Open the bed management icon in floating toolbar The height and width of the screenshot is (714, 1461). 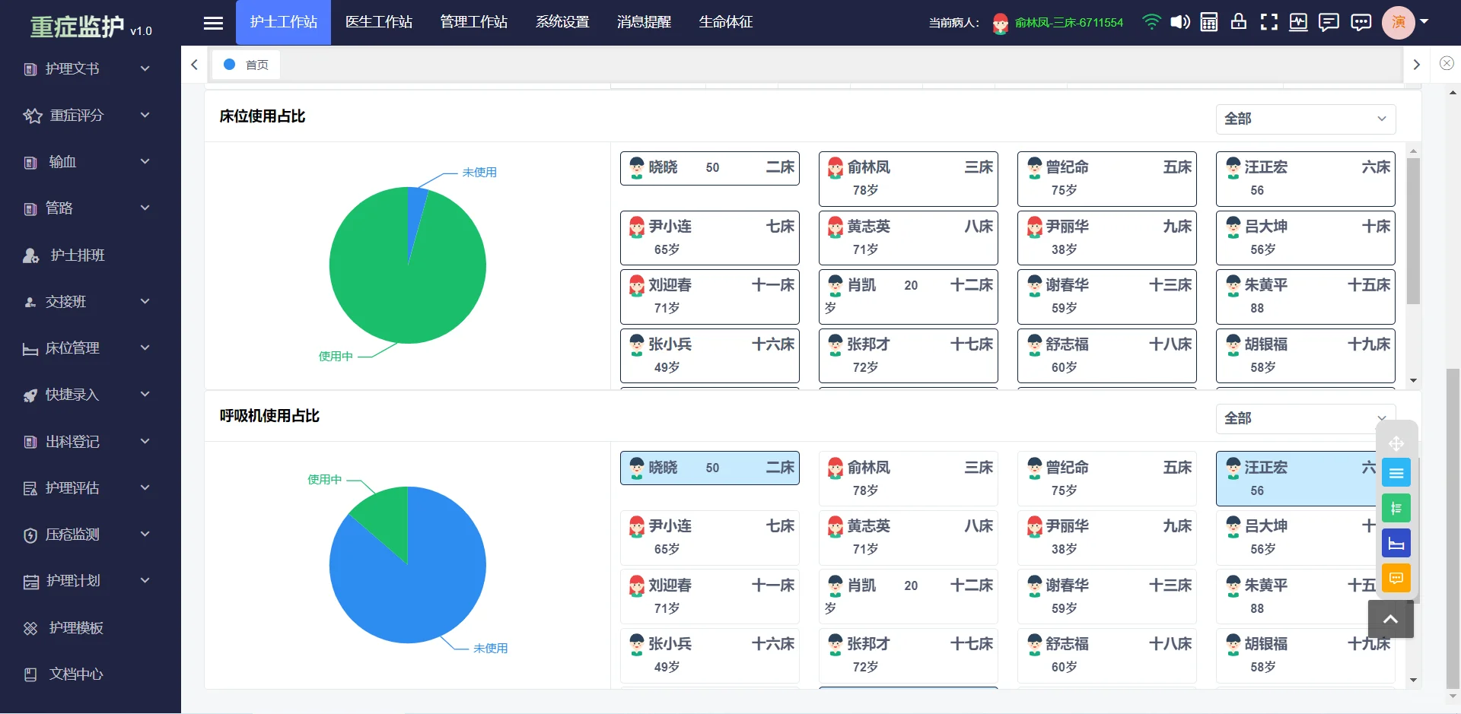click(x=1396, y=543)
